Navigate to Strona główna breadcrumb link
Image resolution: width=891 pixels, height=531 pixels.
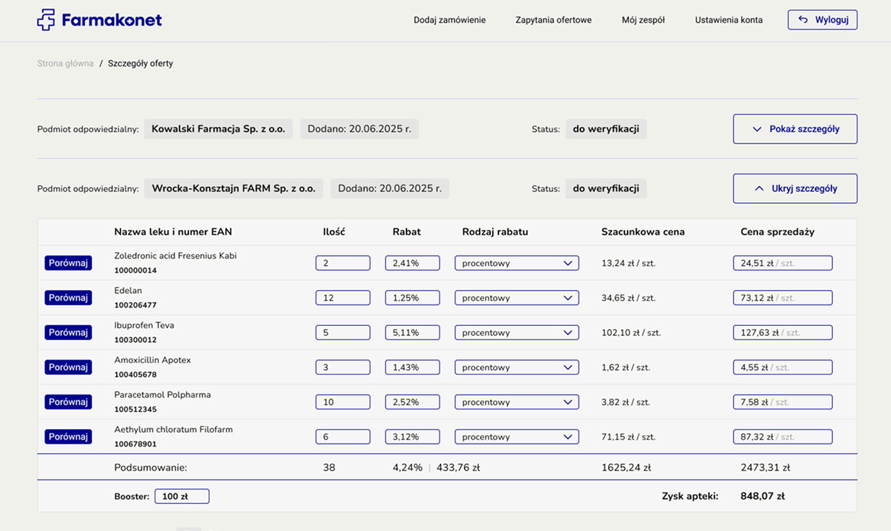[65, 64]
